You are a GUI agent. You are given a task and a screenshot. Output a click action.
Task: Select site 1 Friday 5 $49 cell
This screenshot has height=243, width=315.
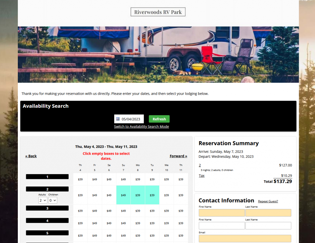pyautogui.click(x=95, y=179)
